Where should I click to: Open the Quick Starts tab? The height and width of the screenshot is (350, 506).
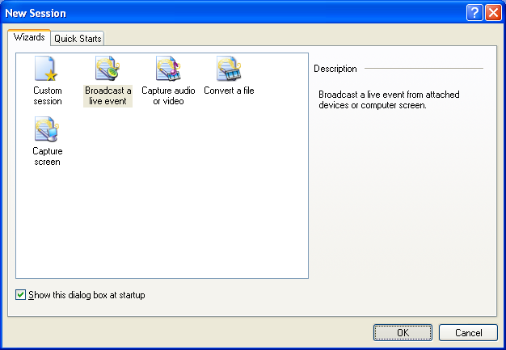78,39
